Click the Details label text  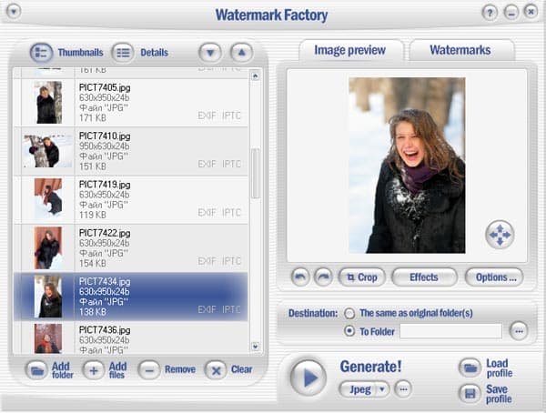pos(155,53)
